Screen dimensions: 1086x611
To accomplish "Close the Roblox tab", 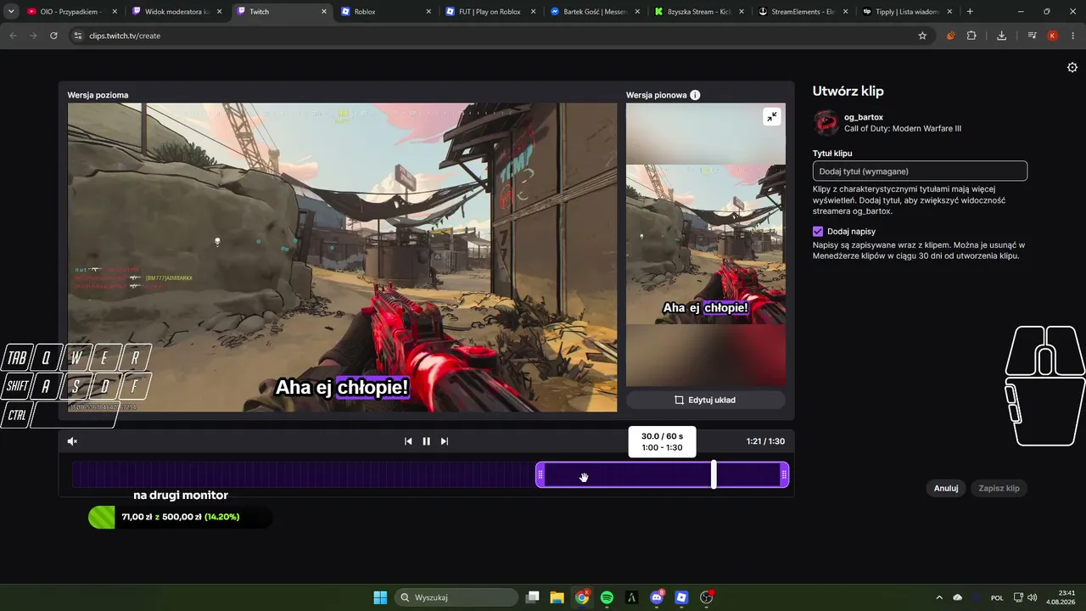I will 428,12.
